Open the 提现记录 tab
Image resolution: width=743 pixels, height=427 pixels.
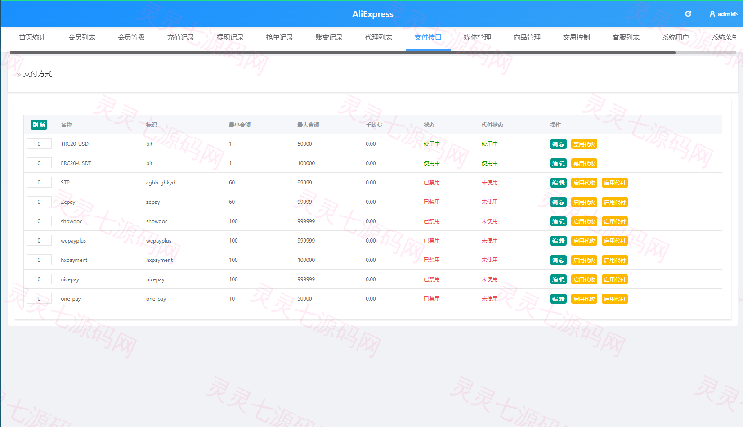[230, 37]
